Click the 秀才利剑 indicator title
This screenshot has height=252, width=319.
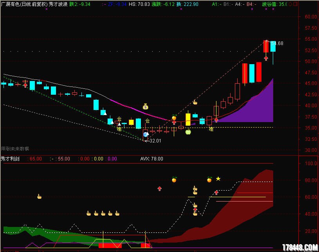point(10,158)
